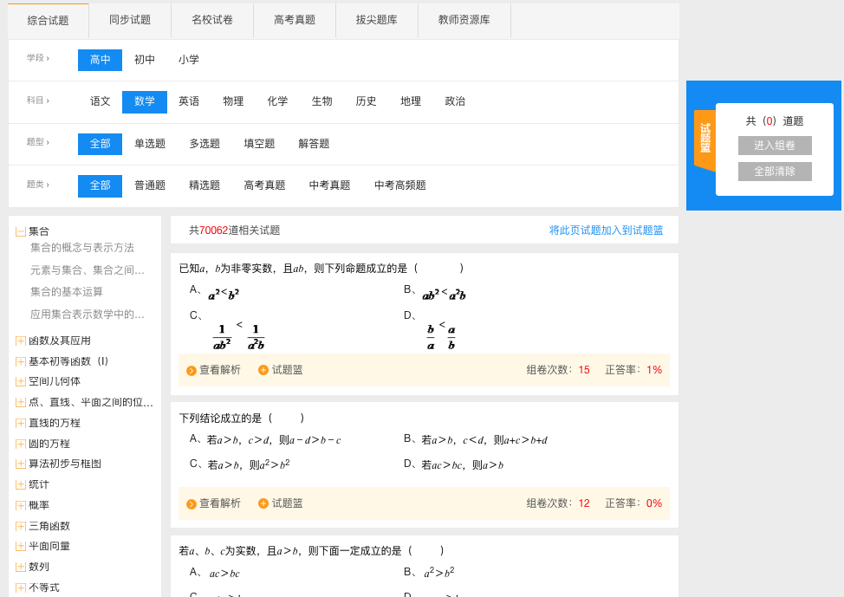
Task: Click the 全部清除 button
Action: (x=775, y=172)
